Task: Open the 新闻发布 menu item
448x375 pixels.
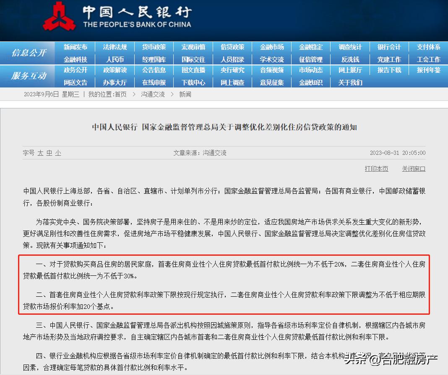Action: [76, 47]
